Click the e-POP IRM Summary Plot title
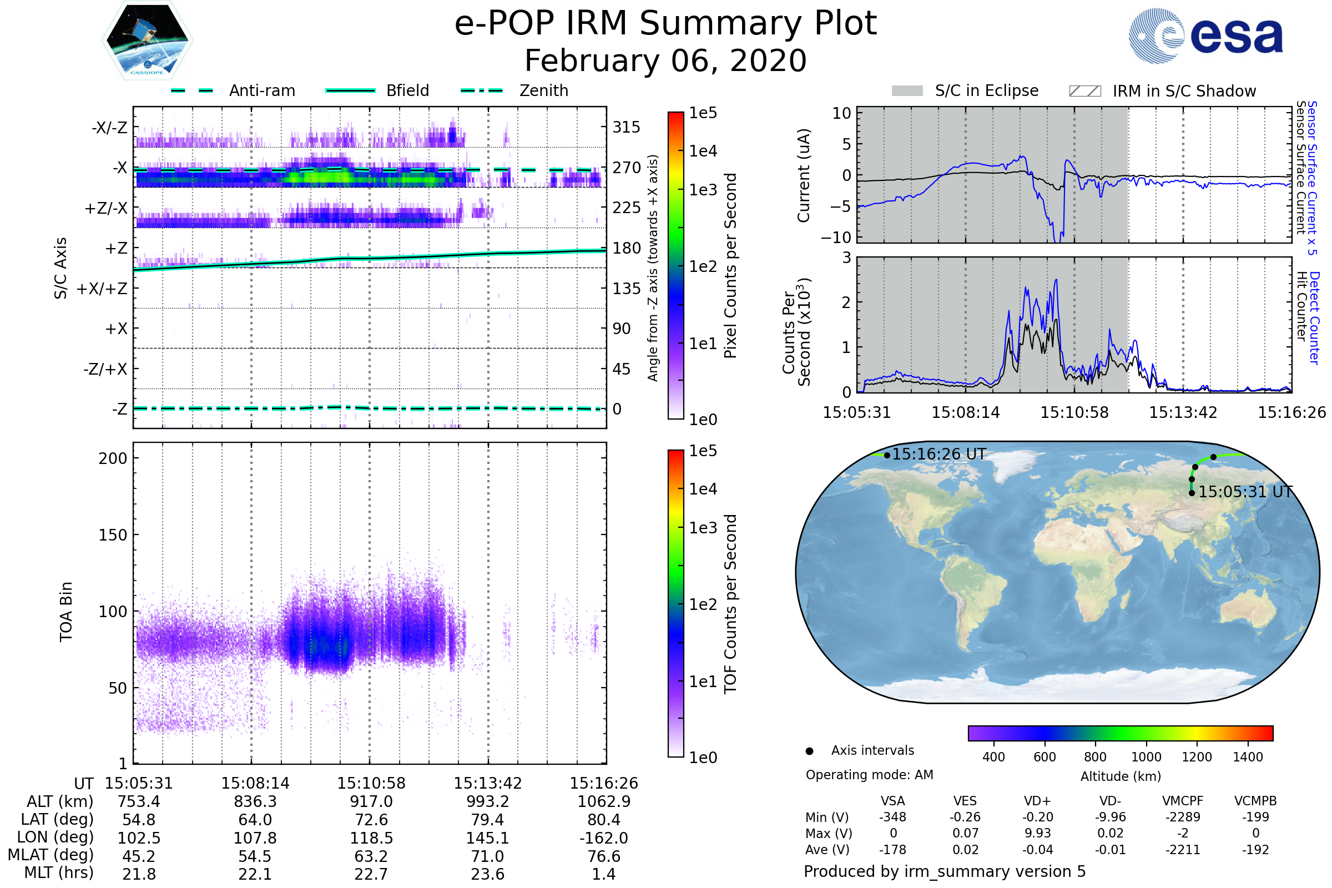Image resolution: width=1332 pixels, height=888 pixels. [665, 24]
